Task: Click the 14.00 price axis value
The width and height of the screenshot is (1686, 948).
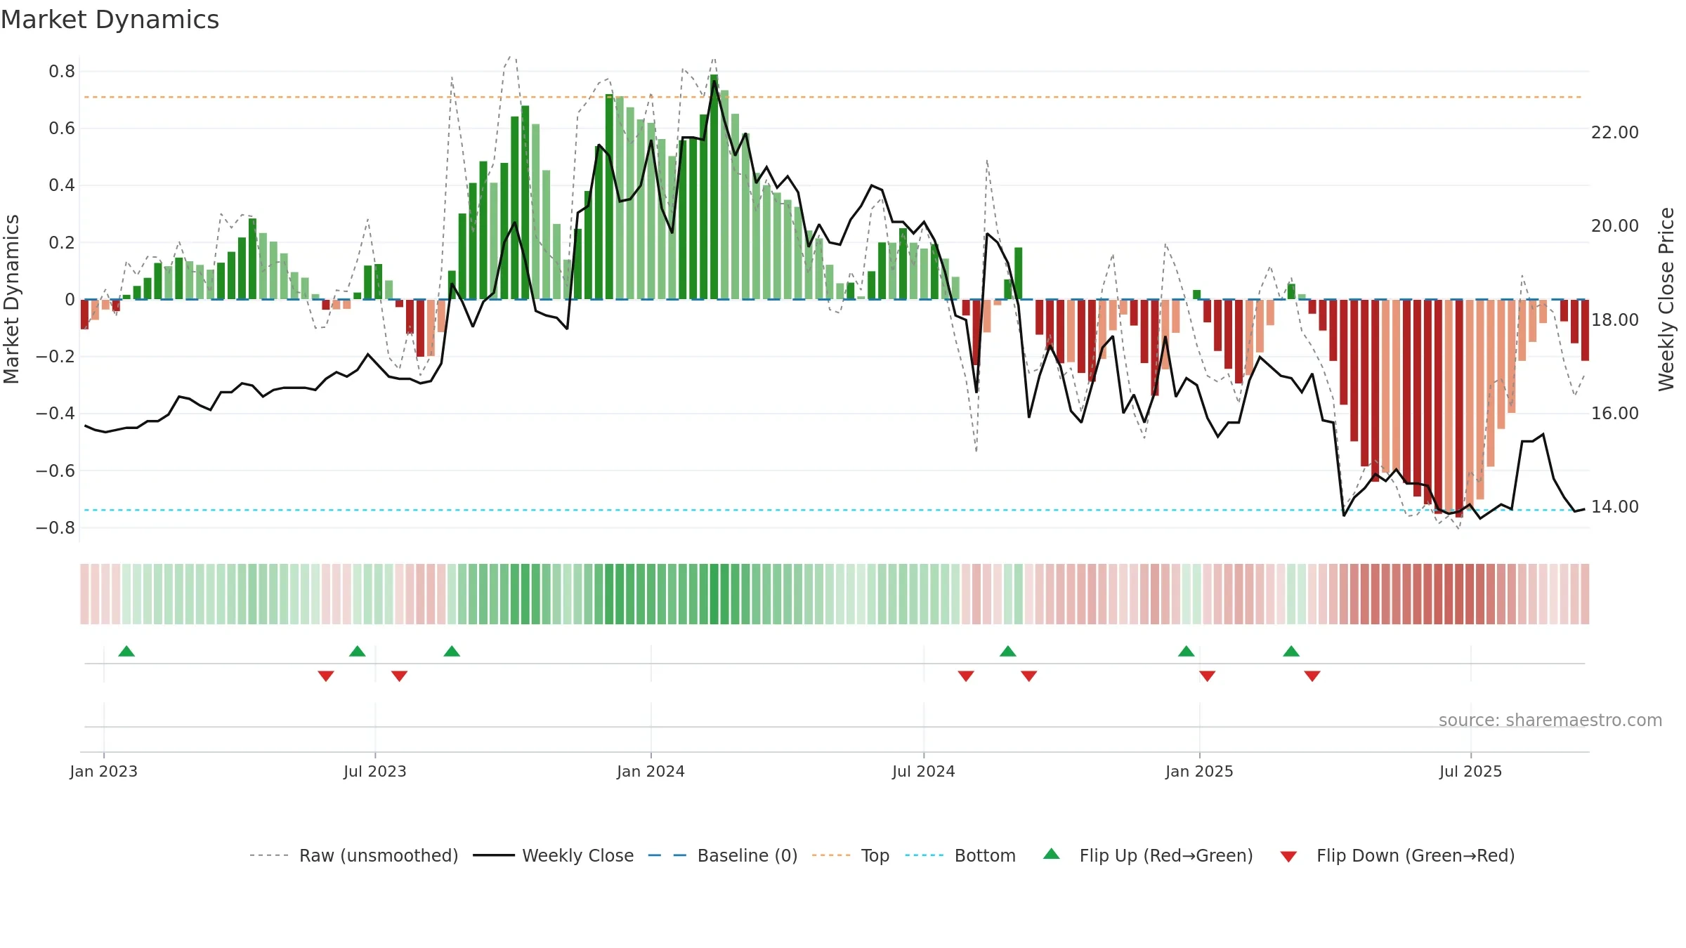Action: click(x=1615, y=507)
